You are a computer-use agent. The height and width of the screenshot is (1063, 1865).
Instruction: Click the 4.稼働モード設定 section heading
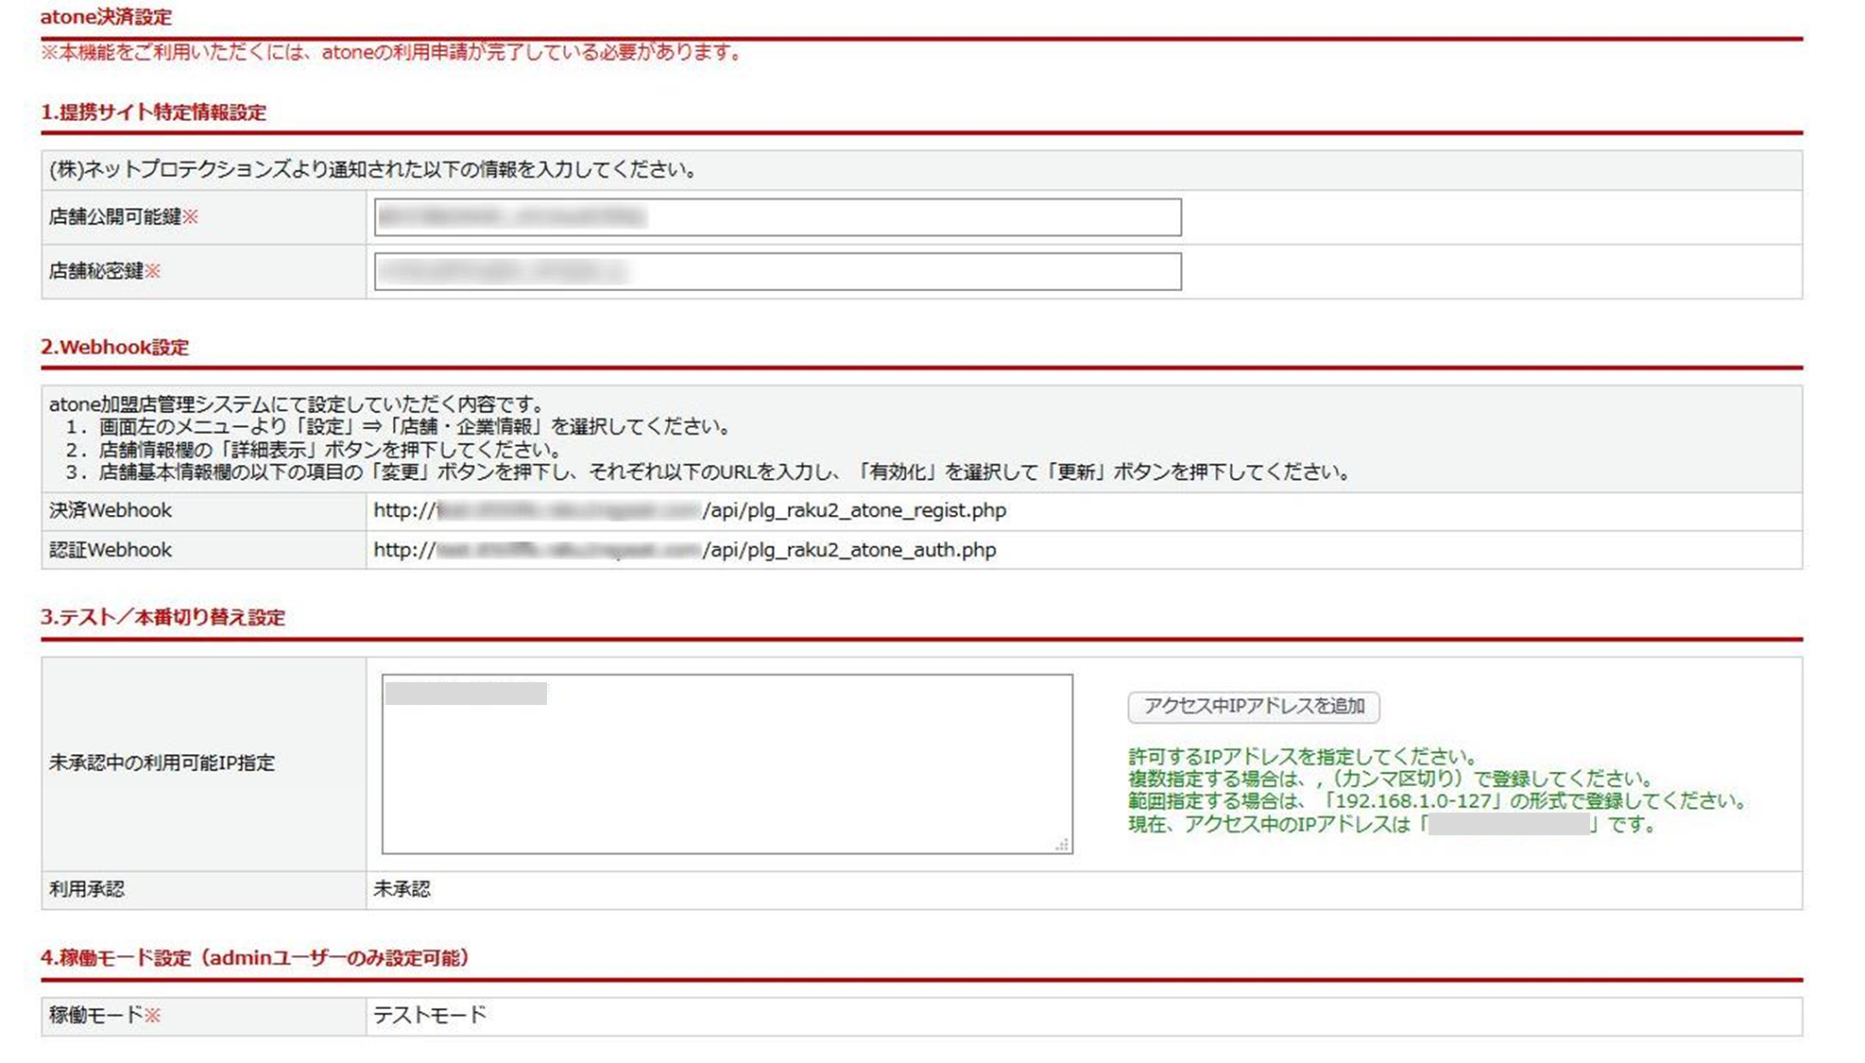click(255, 958)
